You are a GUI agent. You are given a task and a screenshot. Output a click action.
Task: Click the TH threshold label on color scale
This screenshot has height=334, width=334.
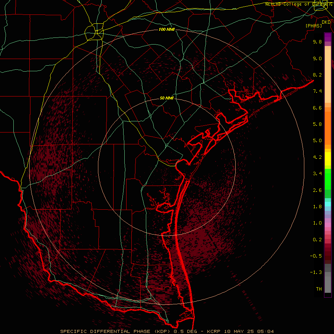coord(319,289)
